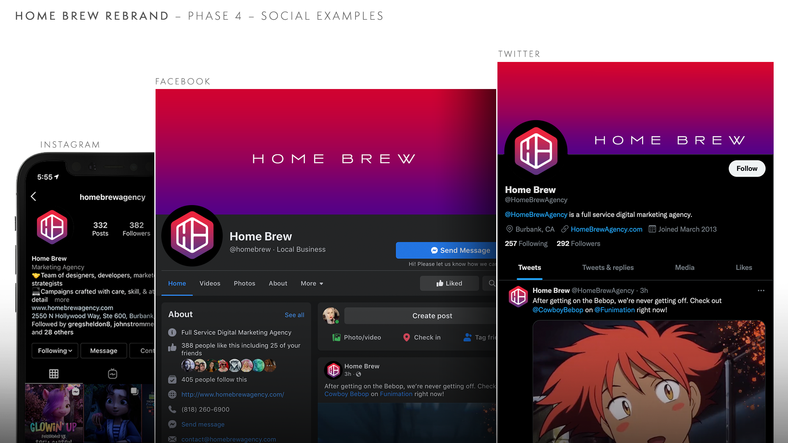Click the three-dot more icon on tweet
788x443 pixels.
click(761, 290)
